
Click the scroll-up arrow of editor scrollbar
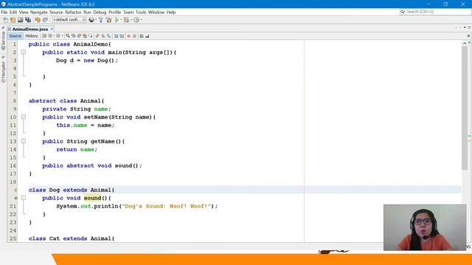point(465,43)
